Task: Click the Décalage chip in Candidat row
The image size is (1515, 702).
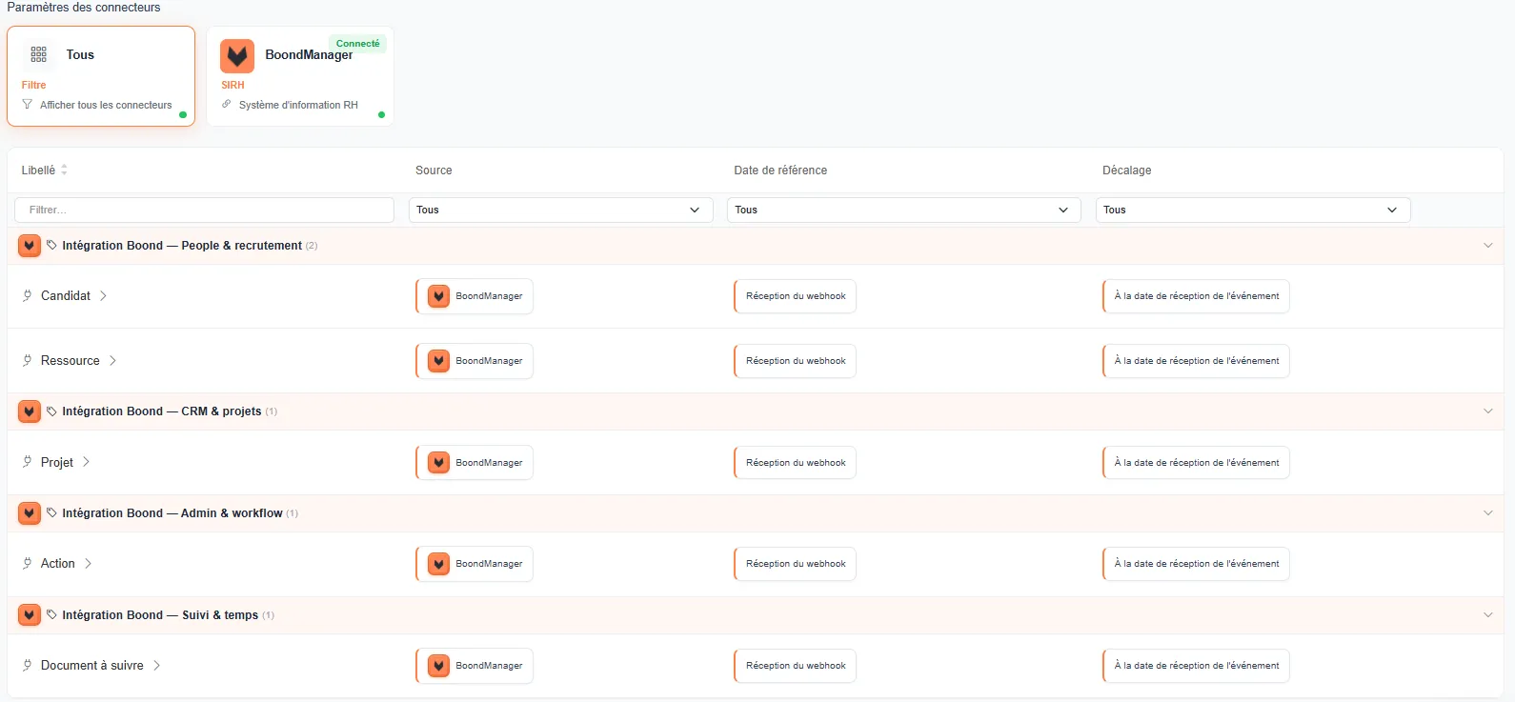Action: [x=1196, y=296]
